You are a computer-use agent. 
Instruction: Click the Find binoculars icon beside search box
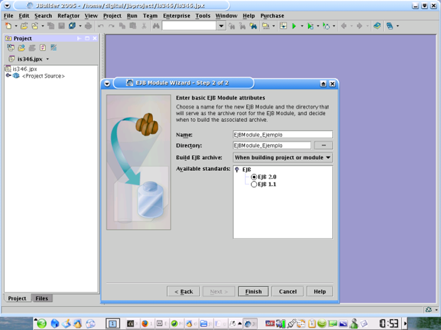point(156,26)
